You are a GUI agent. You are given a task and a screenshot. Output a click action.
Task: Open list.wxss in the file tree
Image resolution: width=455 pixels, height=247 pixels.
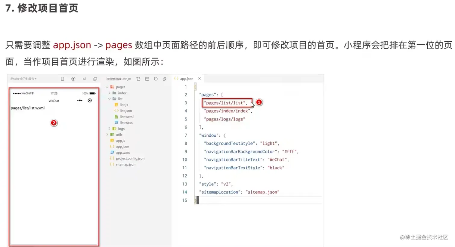126,123
